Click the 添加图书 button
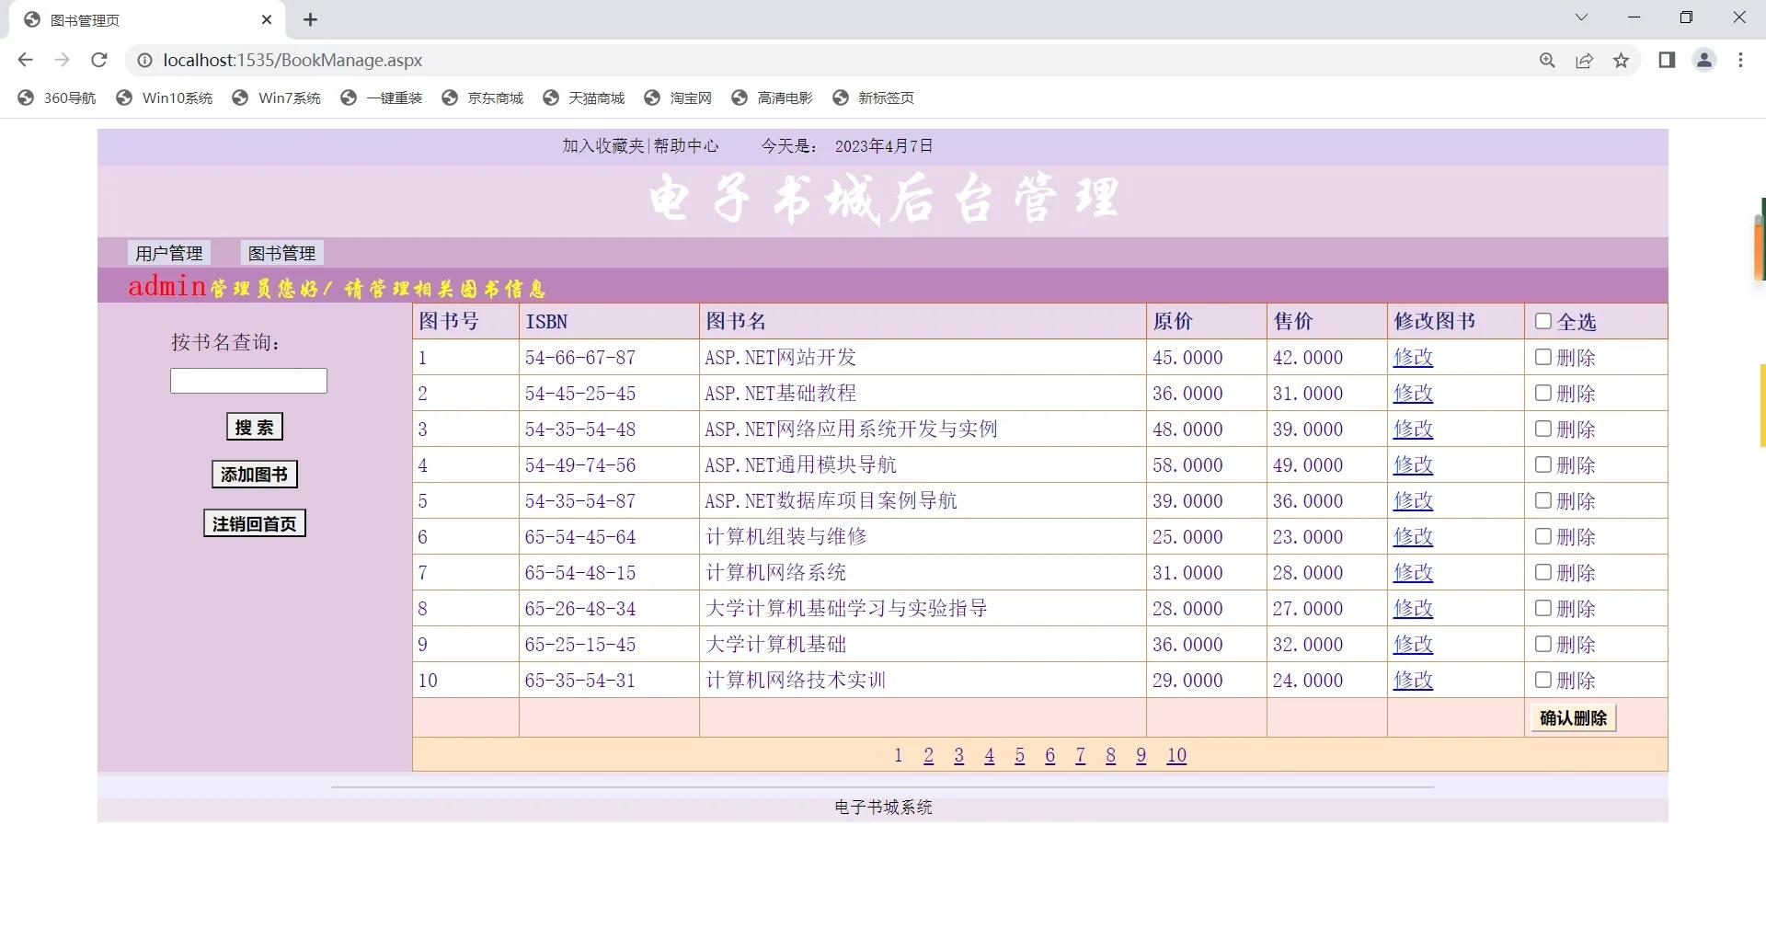1766x928 pixels. 254,474
